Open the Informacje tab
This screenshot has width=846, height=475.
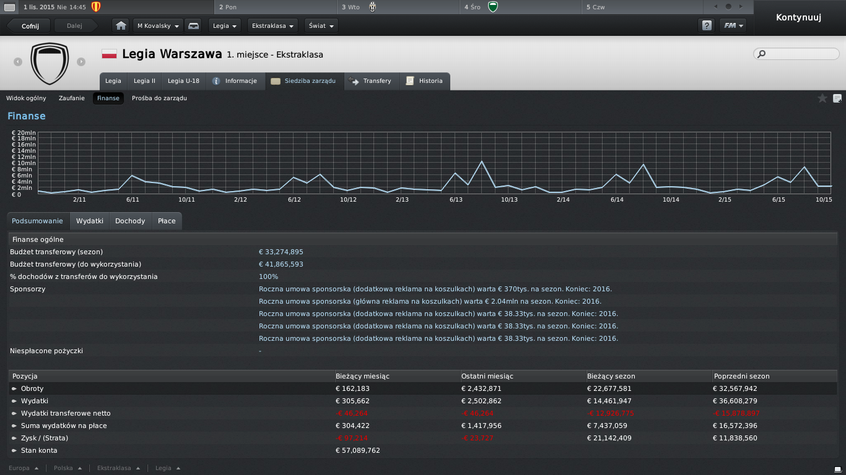[235, 81]
